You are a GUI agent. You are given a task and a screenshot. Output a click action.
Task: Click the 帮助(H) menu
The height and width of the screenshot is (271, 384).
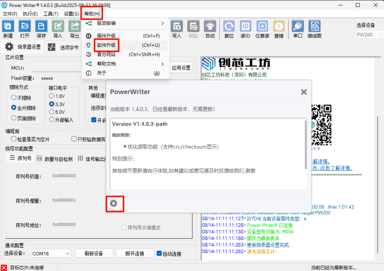click(x=92, y=14)
